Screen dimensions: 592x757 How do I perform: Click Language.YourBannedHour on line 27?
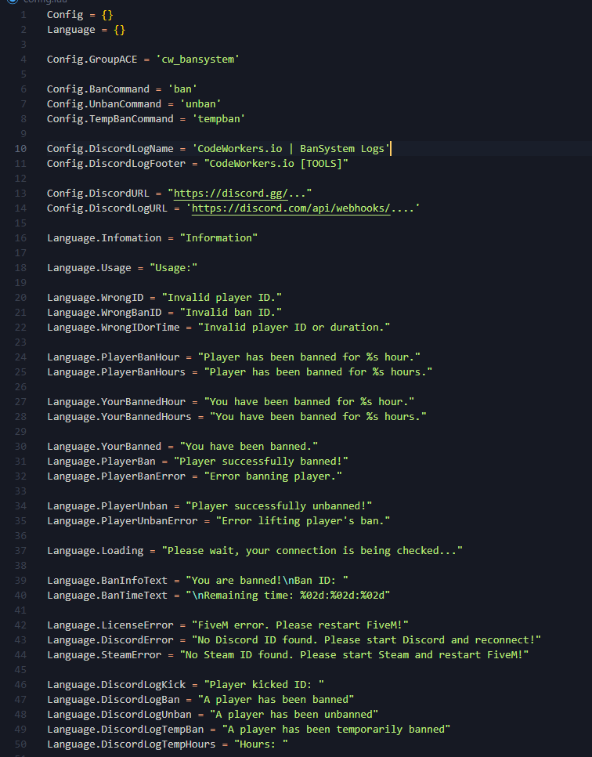(x=116, y=402)
